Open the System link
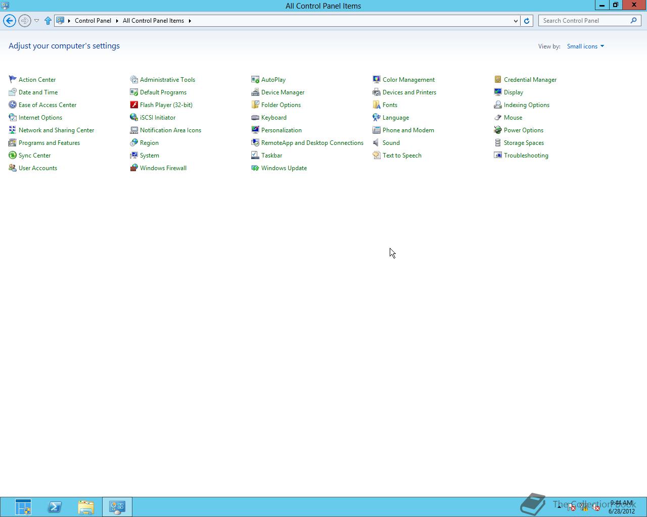Image resolution: width=647 pixels, height=517 pixels. (150, 155)
